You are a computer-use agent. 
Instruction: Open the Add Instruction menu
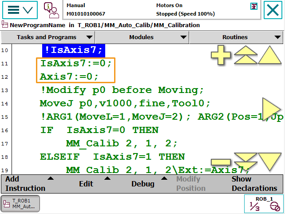pyautogui.click(x=28, y=183)
